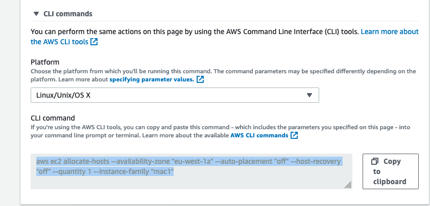
Task: Click the Platform field label
Action: 45,62
